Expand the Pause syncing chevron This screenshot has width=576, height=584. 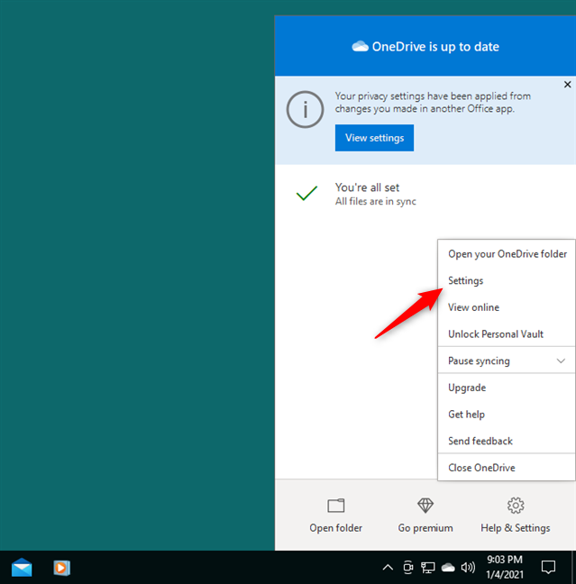561,360
